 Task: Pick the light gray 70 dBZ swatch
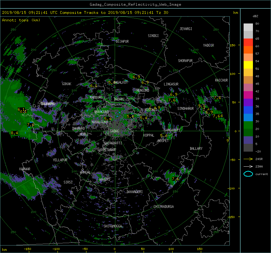(248, 27)
